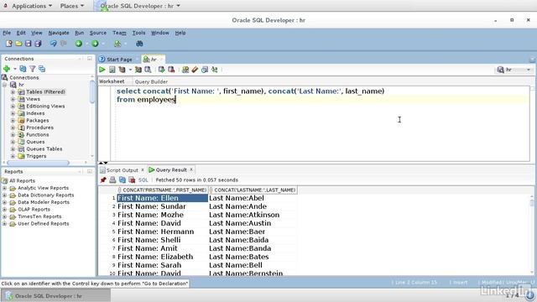
Task: Switch to the Script Output tab
Action: 122,169
